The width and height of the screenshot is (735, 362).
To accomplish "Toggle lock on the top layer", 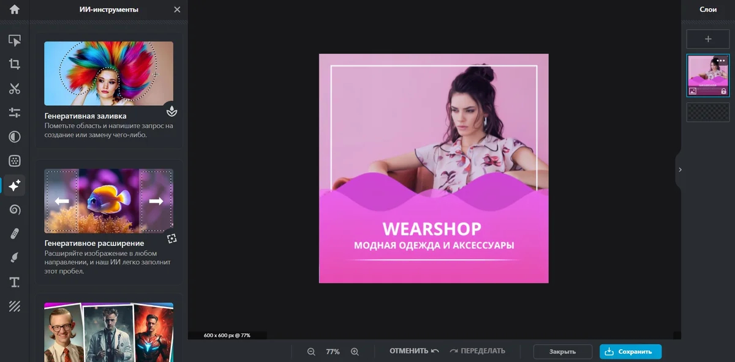I will coord(723,91).
